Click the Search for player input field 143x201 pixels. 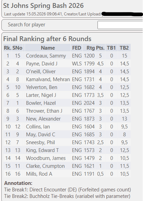click(x=120, y=25)
